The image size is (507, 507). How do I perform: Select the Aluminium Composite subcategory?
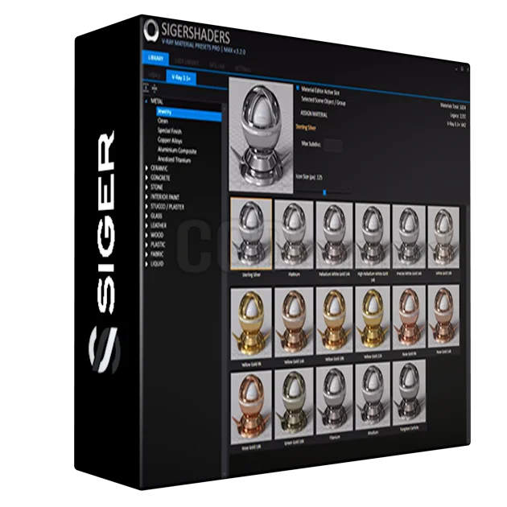coord(177,150)
